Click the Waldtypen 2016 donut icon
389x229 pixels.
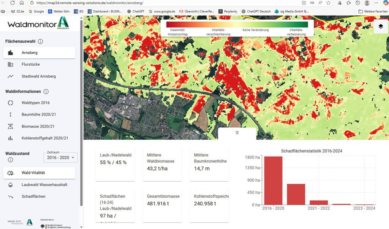click(11, 103)
